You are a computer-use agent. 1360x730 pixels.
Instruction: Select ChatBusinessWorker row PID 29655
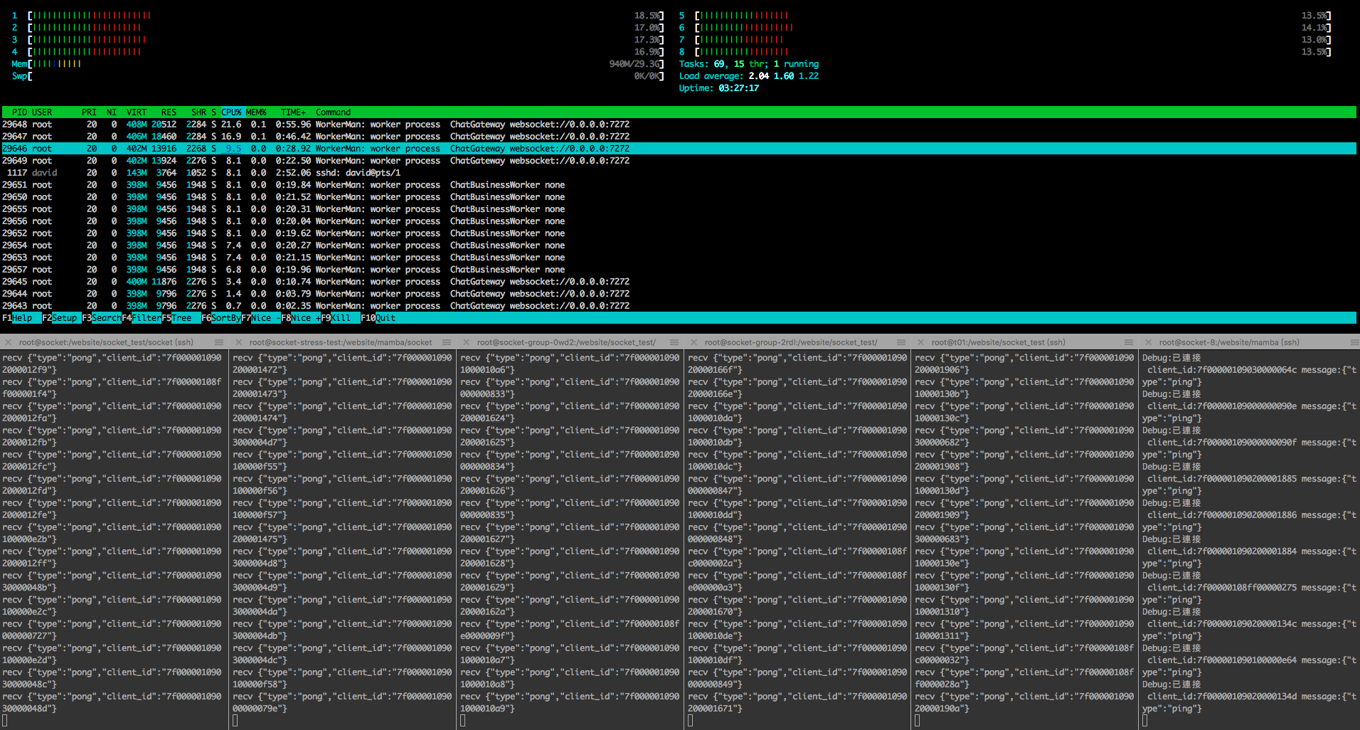coord(679,209)
